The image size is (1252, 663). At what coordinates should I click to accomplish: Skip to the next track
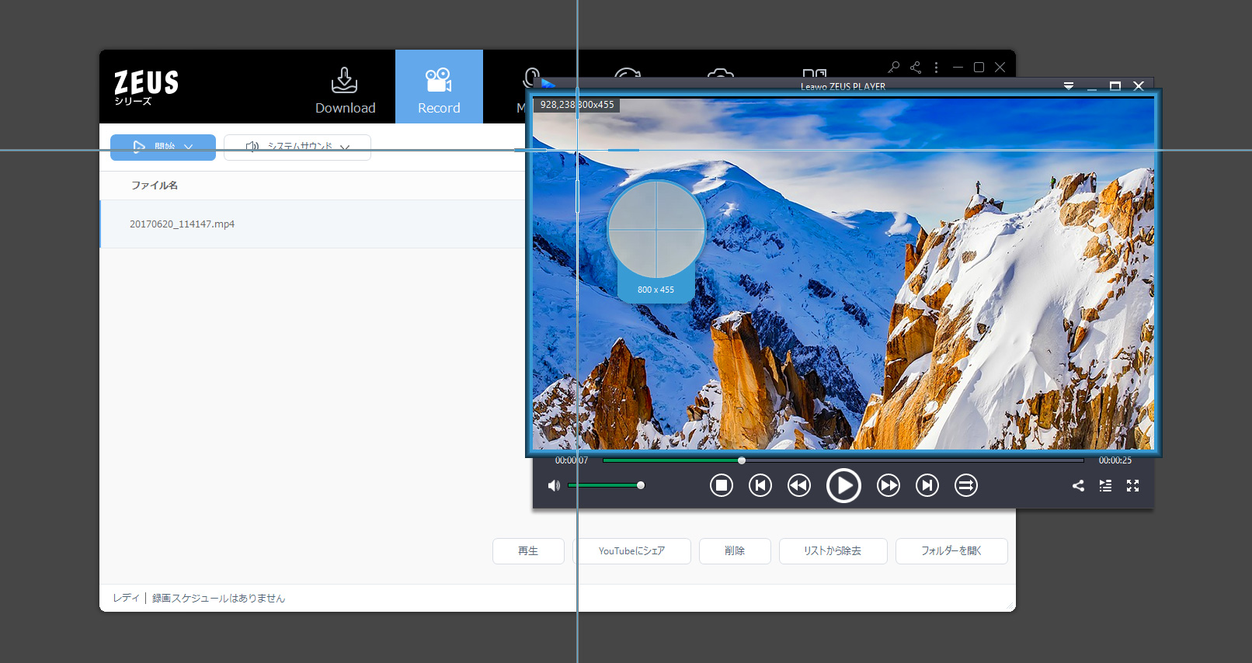click(x=927, y=486)
